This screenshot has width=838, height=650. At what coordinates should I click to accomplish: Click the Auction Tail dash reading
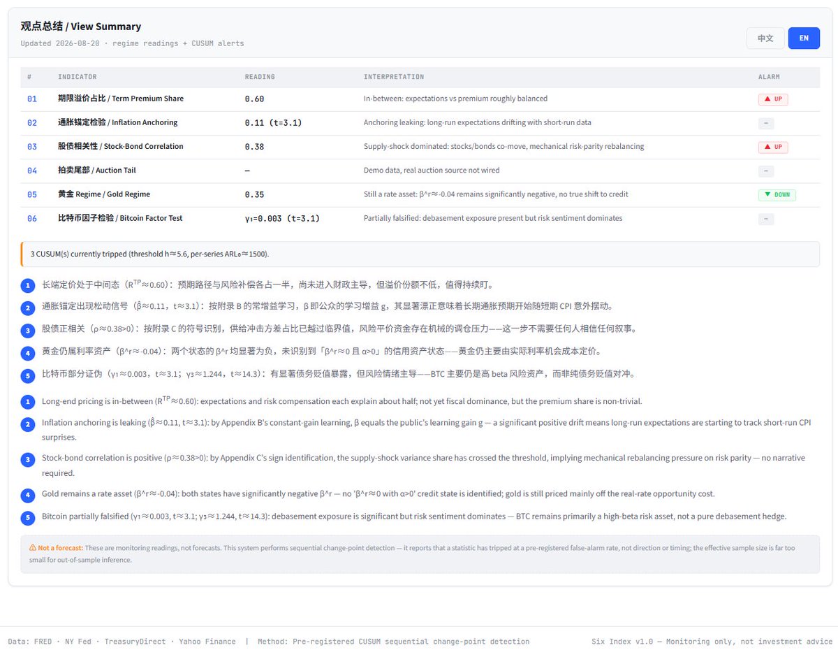click(x=247, y=171)
